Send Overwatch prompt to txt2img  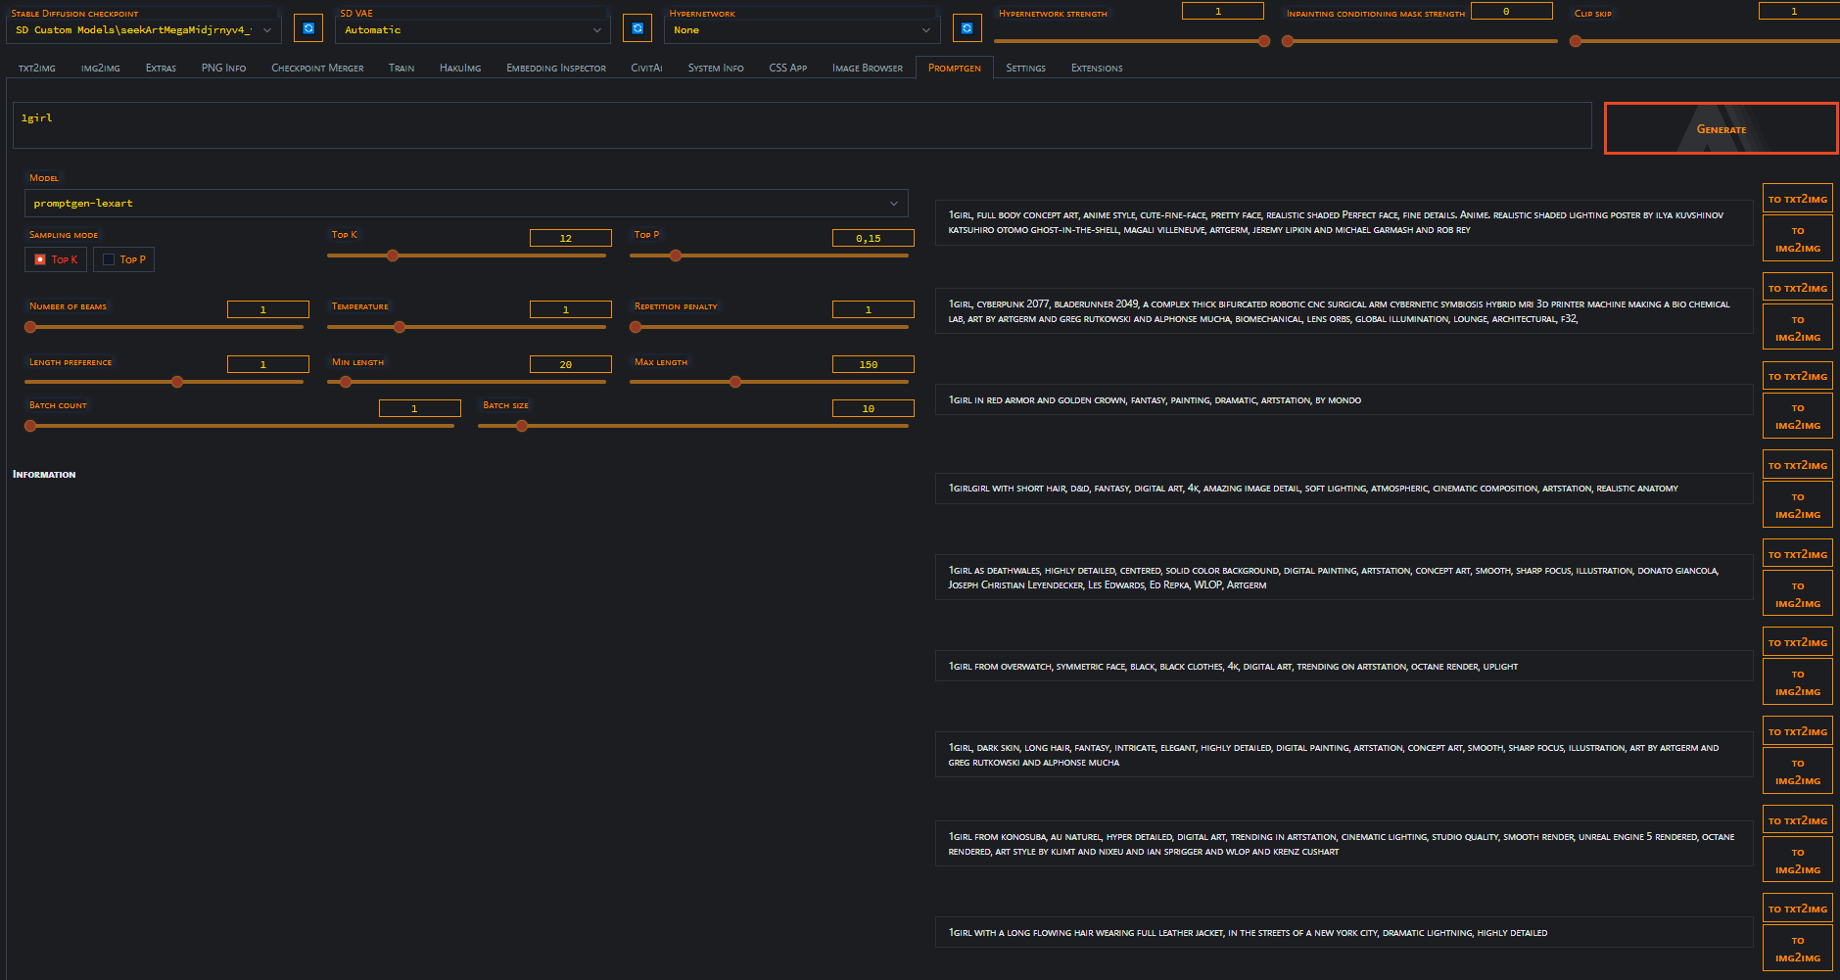[1798, 642]
